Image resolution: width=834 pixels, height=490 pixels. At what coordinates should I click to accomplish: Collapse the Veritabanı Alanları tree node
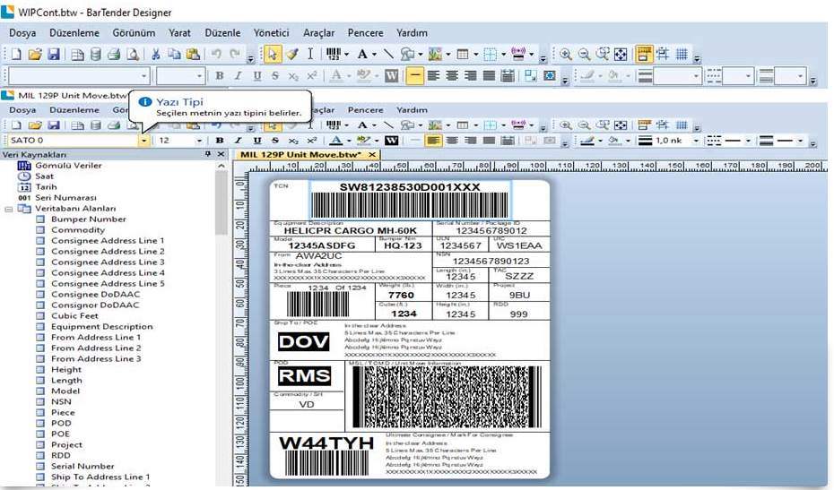8,209
